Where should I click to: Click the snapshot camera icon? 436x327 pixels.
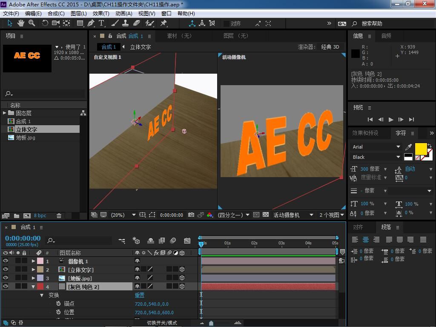pyautogui.click(x=191, y=215)
